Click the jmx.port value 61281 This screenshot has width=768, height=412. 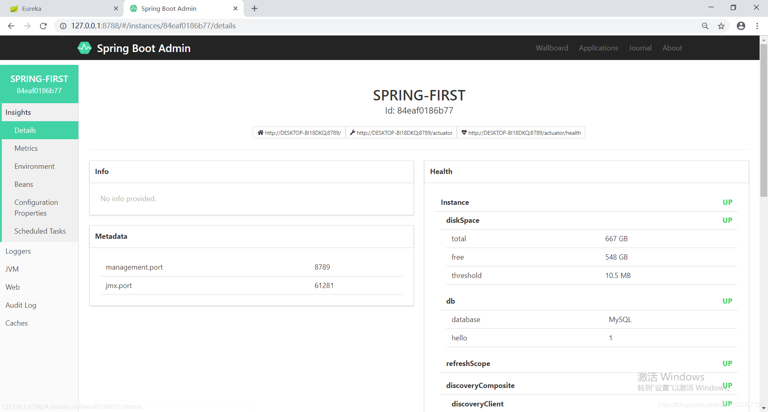324,286
